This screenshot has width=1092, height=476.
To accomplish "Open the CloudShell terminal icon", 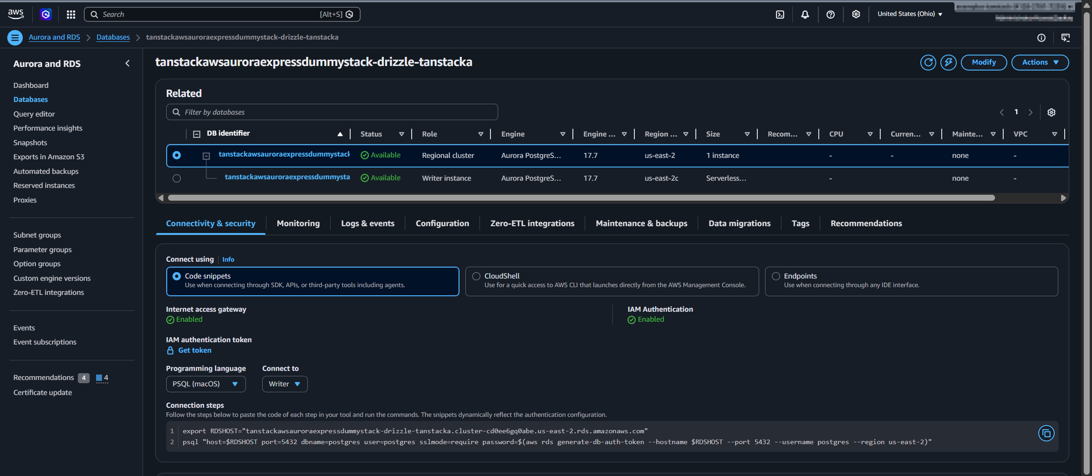I will point(780,14).
